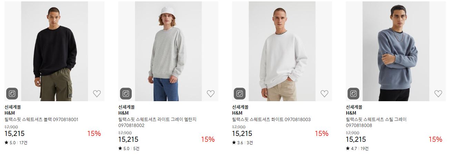View steel grey sweatshirt model photo
The height and width of the screenshot is (159, 450).
point(396,51)
